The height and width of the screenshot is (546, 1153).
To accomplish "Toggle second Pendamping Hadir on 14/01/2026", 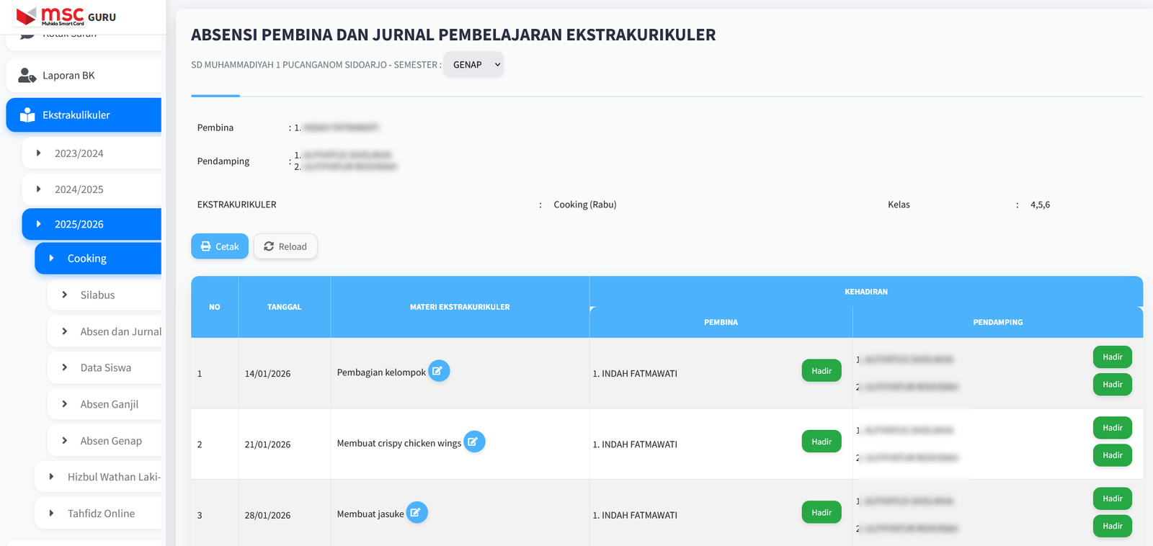I will coord(1113,385).
